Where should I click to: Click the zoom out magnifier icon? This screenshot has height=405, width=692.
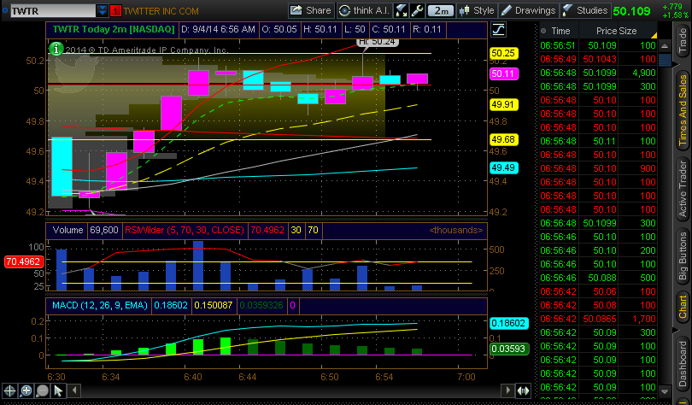tap(43, 390)
